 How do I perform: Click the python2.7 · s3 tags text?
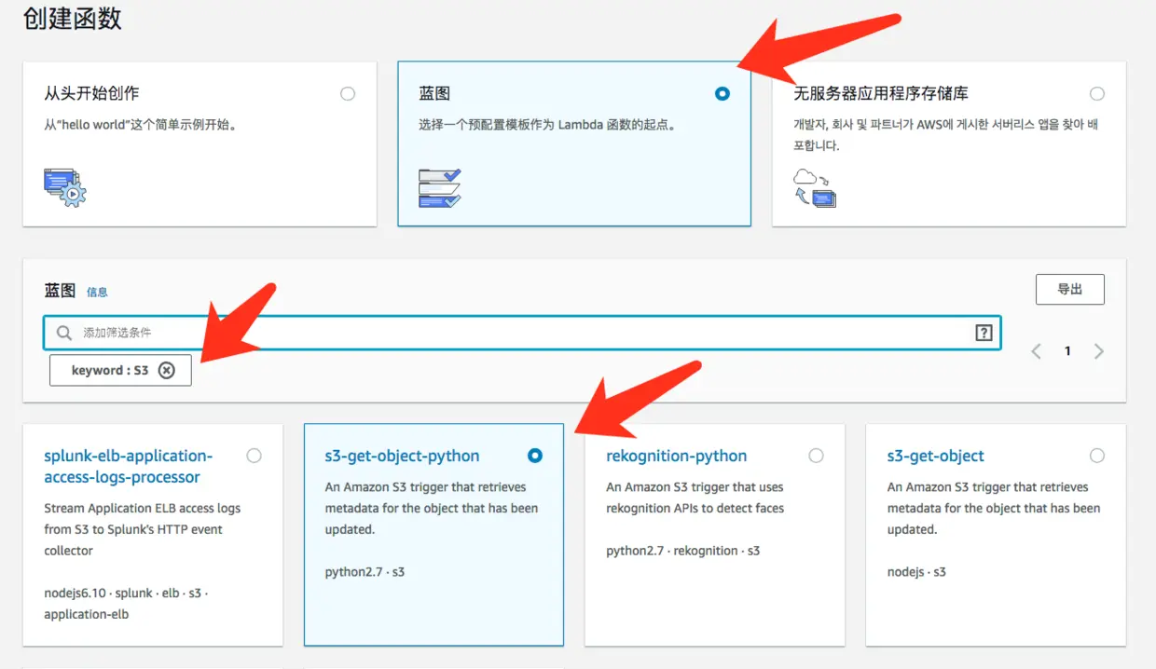(365, 572)
